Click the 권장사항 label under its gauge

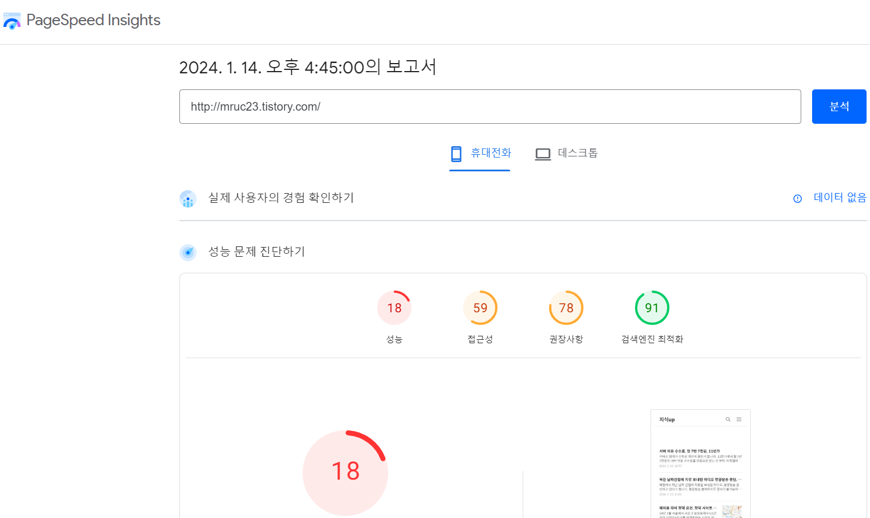click(x=566, y=339)
